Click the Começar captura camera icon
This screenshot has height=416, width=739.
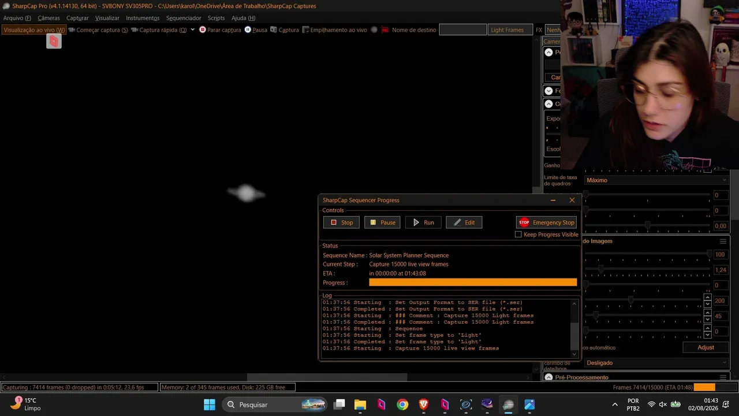pos(72,29)
